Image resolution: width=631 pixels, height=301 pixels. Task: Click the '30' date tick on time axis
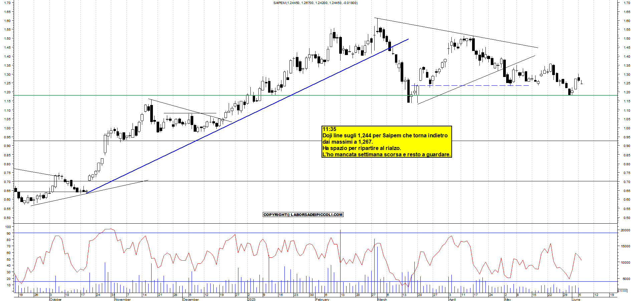[x=311, y=295]
